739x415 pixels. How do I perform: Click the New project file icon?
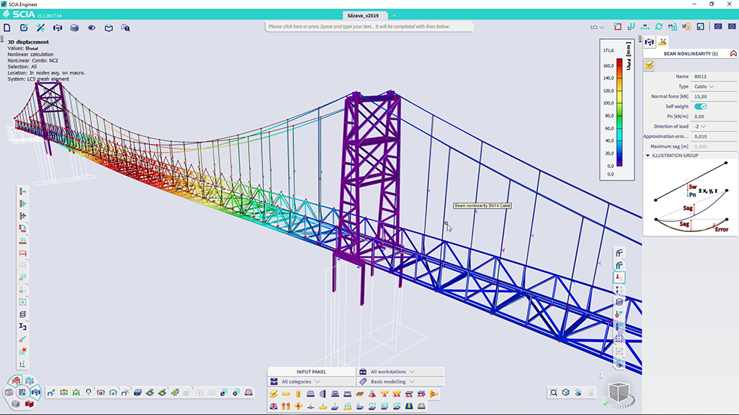tap(7, 27)
